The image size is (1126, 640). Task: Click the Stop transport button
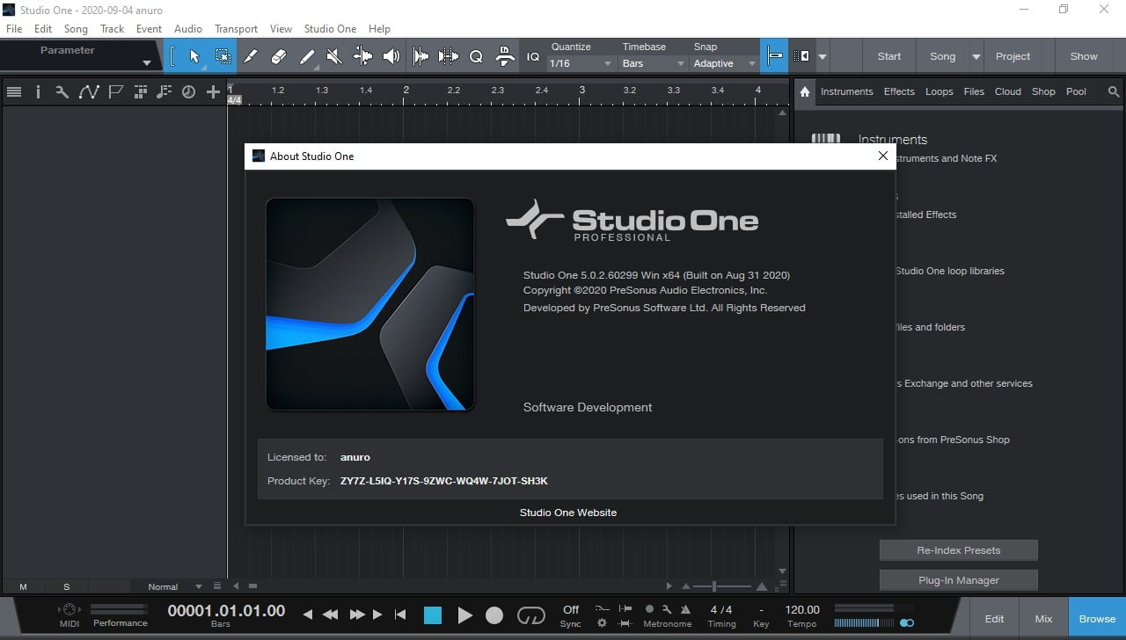point(433,615)
